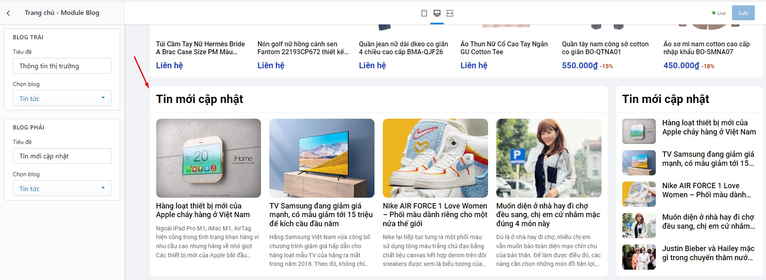This screenshot has width=766, height=280.
Task: Click Liên hệ under Túi Cầm Tay Hermès
Action: (x=169, y=65)
